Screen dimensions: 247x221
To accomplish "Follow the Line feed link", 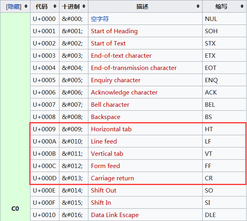I will click(x=104, y=142).
